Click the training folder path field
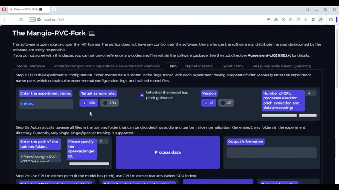 (x=40, y=157)
